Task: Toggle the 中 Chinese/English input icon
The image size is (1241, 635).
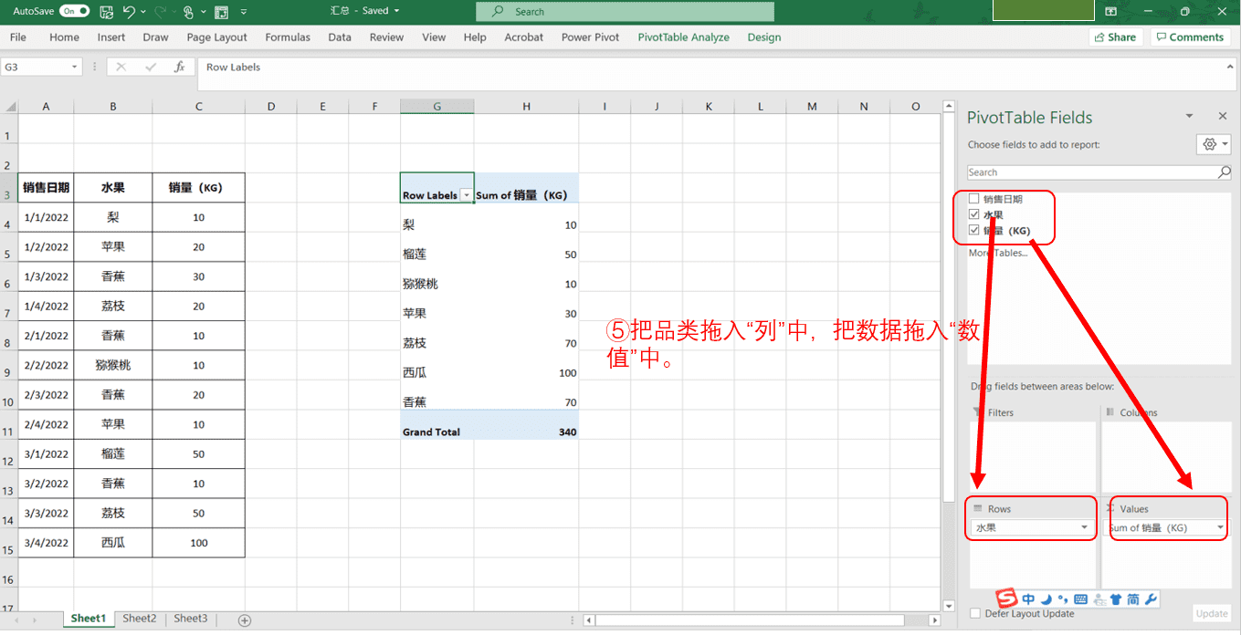Action: point(1029,599)
